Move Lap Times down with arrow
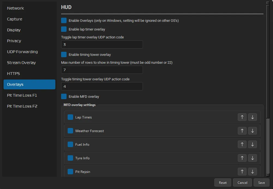Viewport: 273px width, 189px height. coord(252,117)
